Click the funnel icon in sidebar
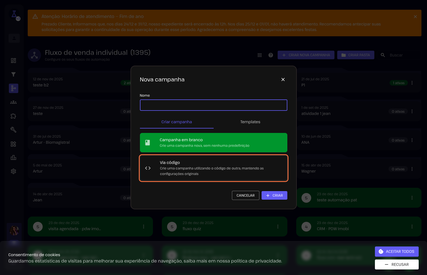The width and height of the screenshot is (427, 275). tap(13, 74)
